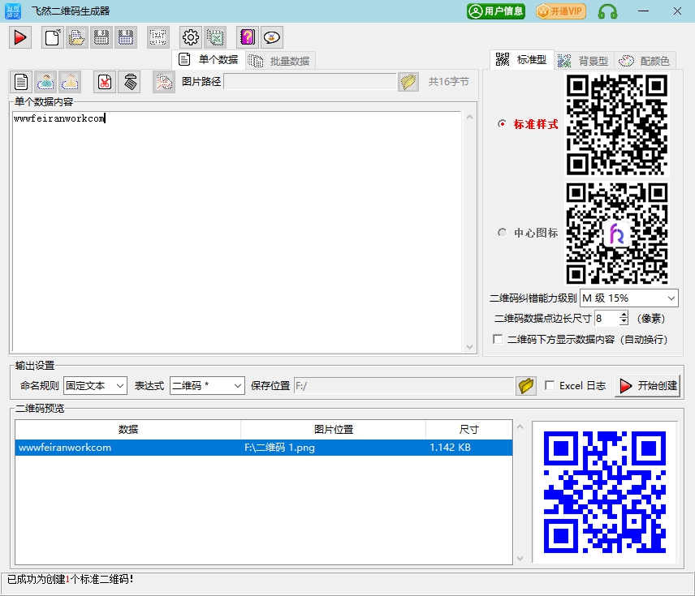Click the yellow export tray icon

pos(70,82)
